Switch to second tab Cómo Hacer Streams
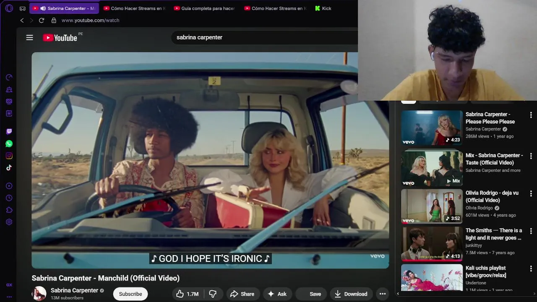 click(x=134, y=8)
